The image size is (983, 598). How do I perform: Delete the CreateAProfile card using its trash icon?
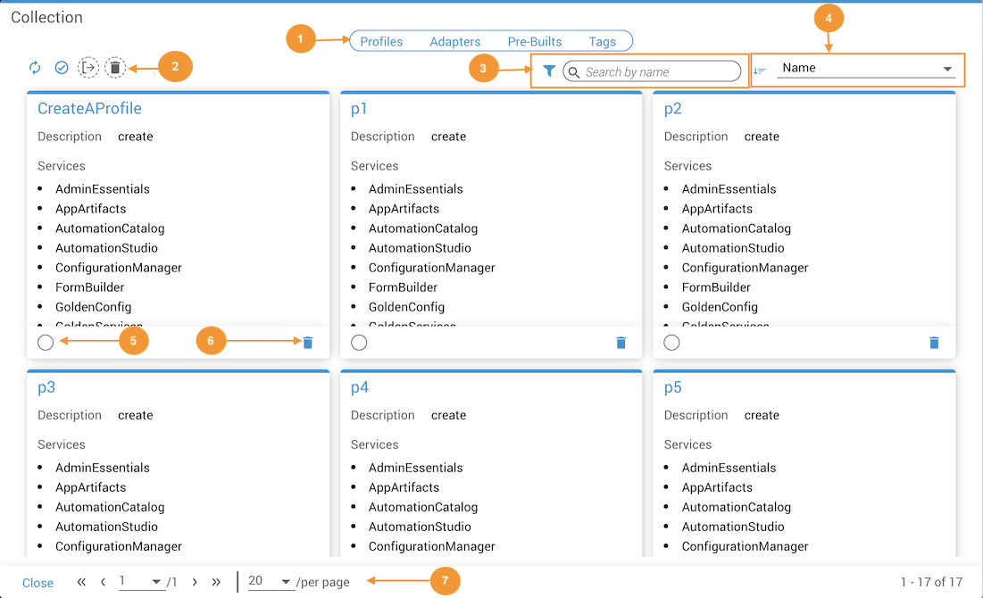pyautogui.click(x=308, y=343)
